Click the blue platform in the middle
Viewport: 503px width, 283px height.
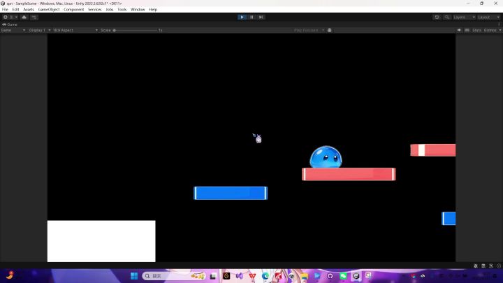[x=231, y=193]
